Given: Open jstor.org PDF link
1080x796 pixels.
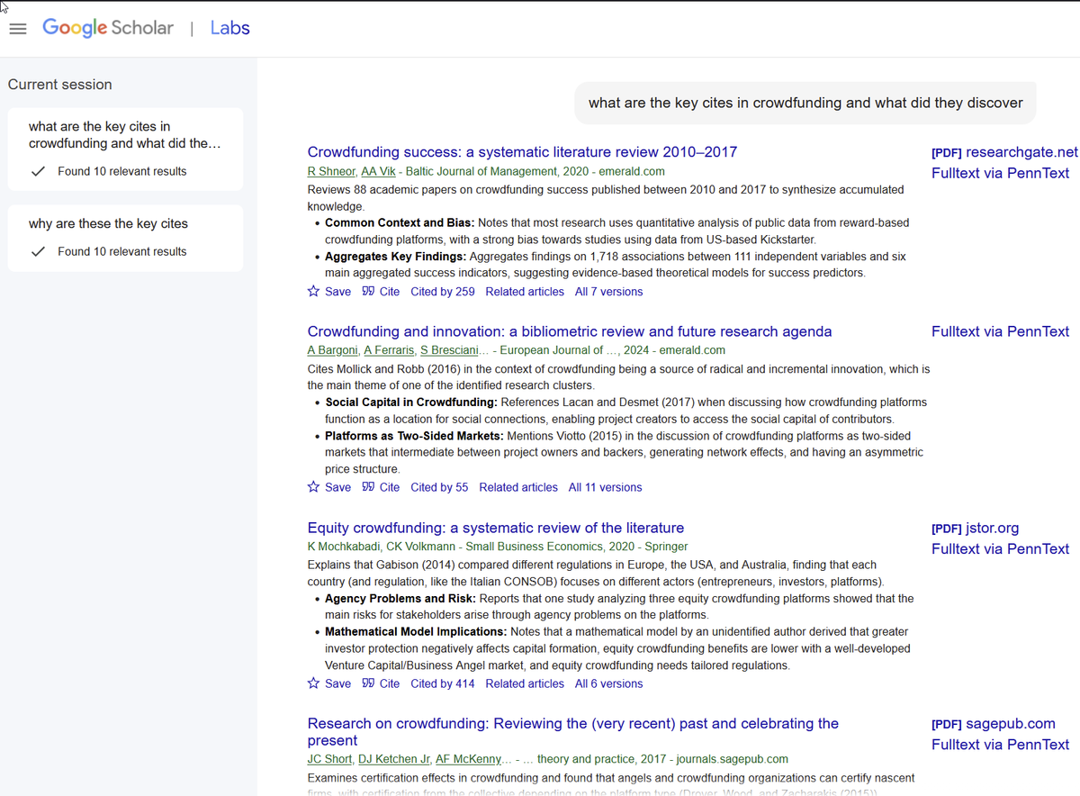Looking at the screenshot, I should 975,529.
